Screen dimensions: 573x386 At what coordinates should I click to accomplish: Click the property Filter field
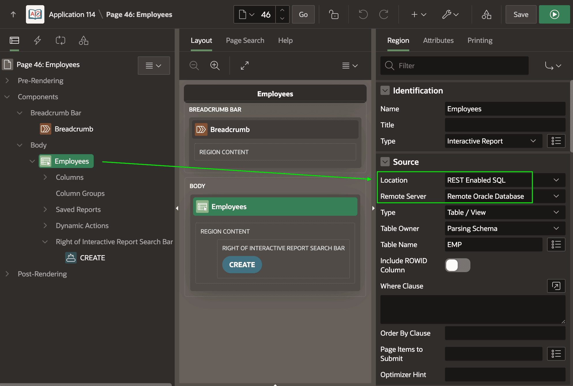[455, 66]
